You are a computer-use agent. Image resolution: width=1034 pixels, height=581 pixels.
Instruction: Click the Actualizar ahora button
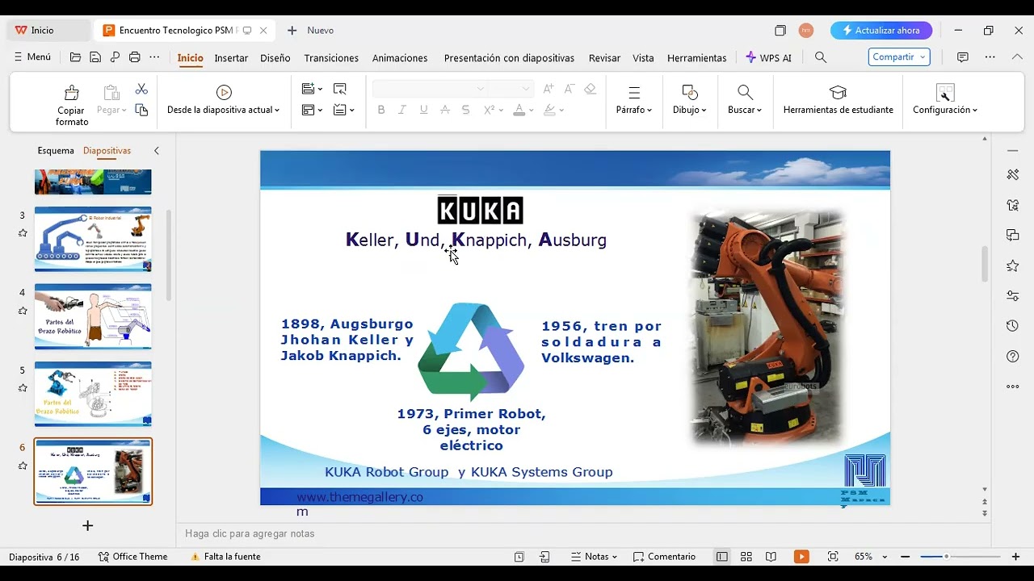click(881, 31)
